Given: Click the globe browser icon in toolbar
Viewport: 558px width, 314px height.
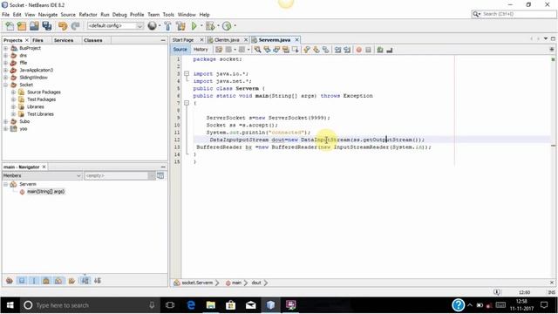Looking at the screenshot, I should 152,26.
